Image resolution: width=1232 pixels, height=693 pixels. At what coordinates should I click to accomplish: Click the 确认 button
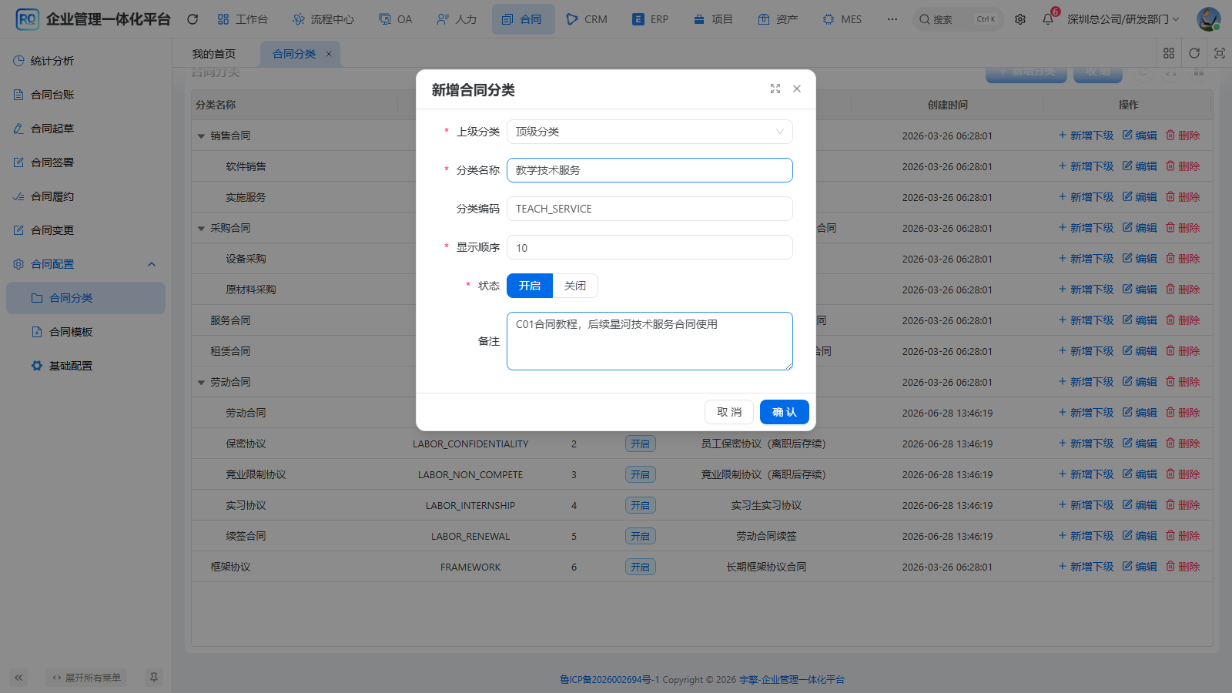click(x=785, y=412)
